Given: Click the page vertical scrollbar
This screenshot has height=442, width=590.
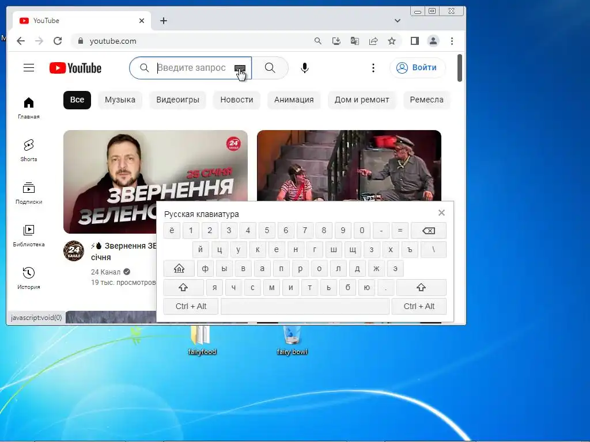Looking at the screenshot, I should 459,68.
